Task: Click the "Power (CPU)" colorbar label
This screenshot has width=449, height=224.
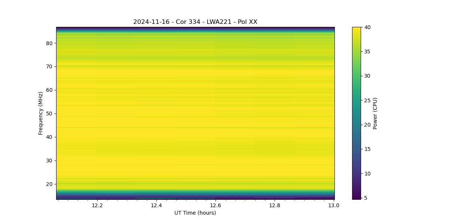Action: pyautogui.click(x=375, y=113)
